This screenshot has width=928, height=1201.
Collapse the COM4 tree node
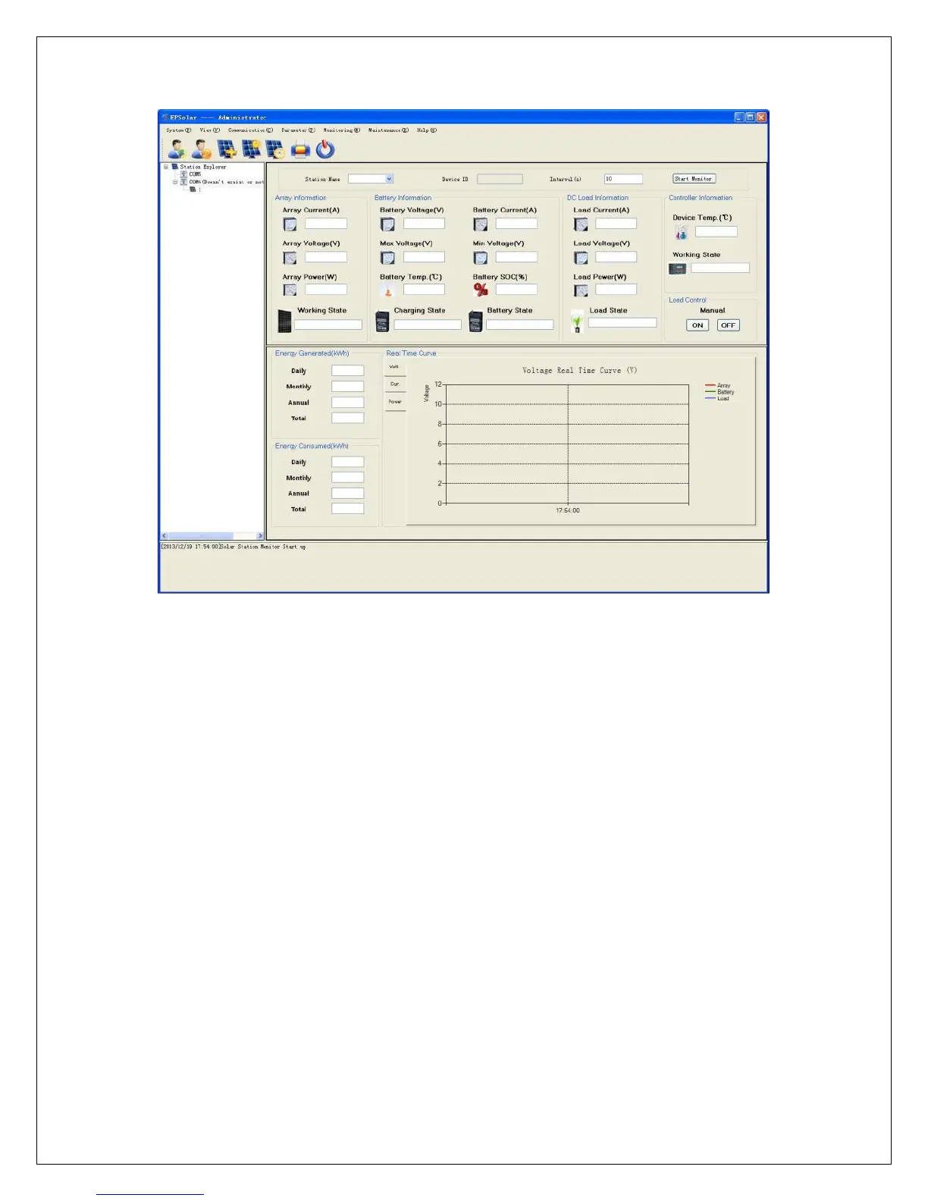(174, 182)
